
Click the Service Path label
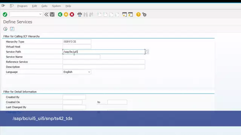pos(14,52)
